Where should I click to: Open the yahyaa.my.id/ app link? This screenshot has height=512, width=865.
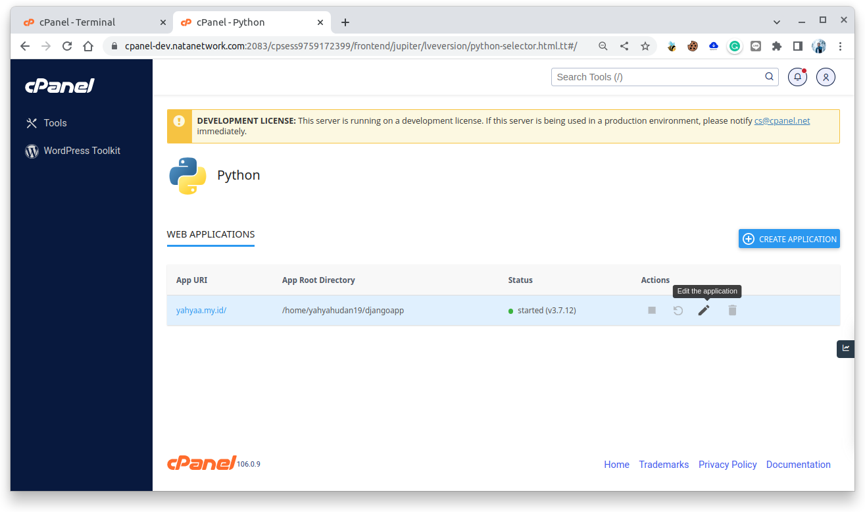[201, 310]
